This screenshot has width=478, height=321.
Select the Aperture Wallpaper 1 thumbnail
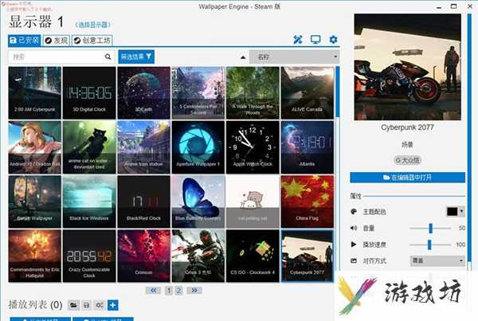click(198, 147)
